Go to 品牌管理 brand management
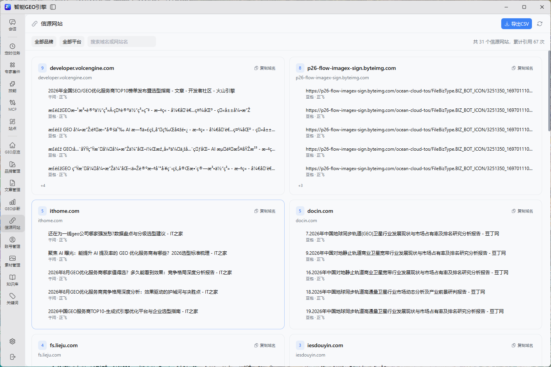Screen dimensions: 551x367 (12, 167)
